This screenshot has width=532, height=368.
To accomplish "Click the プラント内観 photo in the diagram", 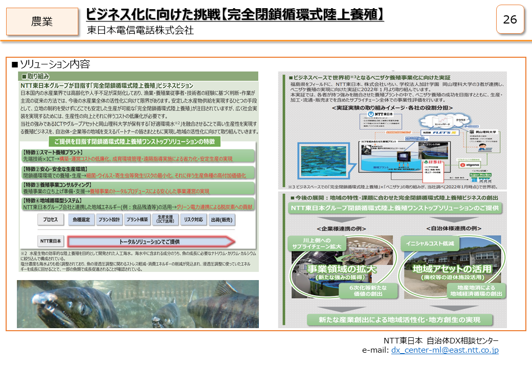I will [434, 150].
